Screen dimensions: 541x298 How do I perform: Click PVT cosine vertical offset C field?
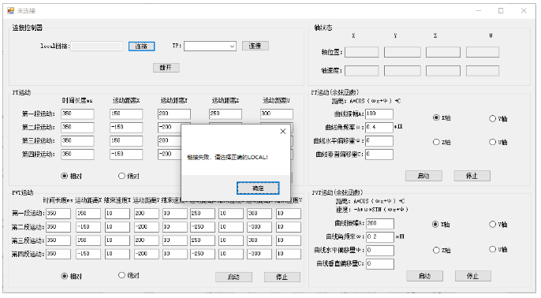(x=380, y=264)
